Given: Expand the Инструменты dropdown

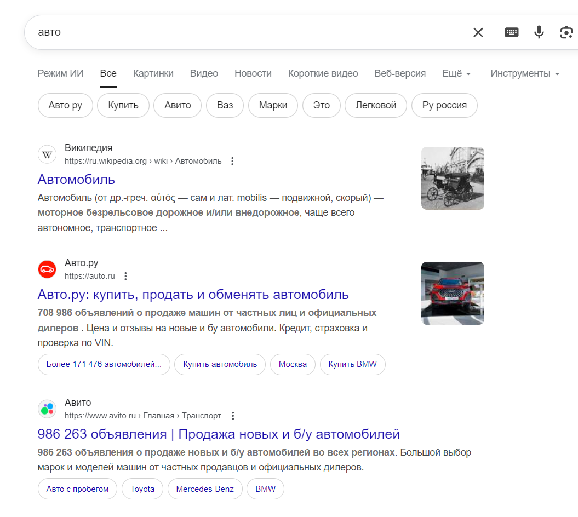Looking at the screenshot, I should (x=525, y=73).
